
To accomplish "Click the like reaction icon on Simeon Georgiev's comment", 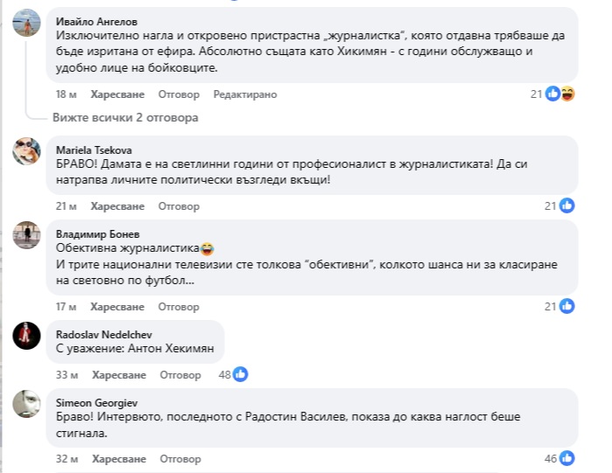I will click(566, 457).
